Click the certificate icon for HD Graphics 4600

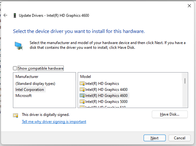click(82, 96)
